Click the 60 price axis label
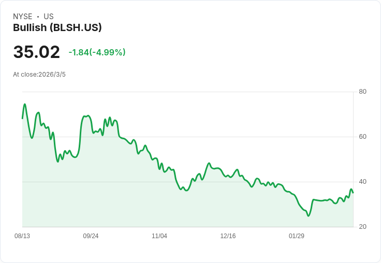Viewport: 381px width, 263px height. [362, 137]
